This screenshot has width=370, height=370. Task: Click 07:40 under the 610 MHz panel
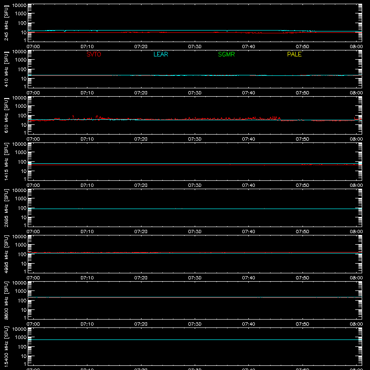point(248,139)
